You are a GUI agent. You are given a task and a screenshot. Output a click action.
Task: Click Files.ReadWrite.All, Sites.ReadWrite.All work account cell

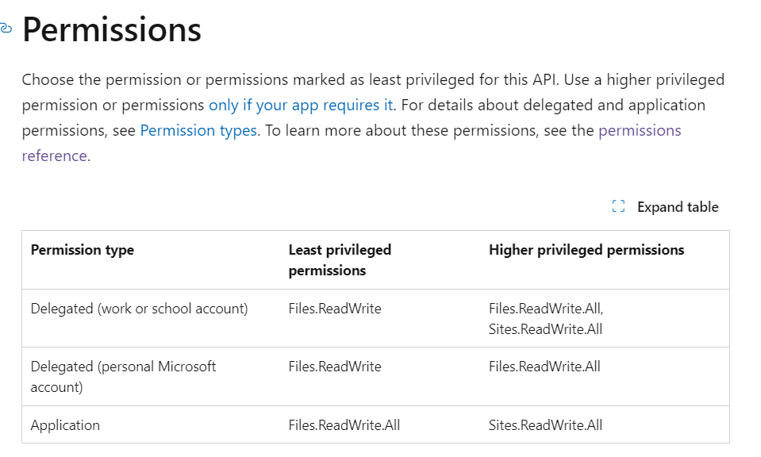[x=546, y=319]
